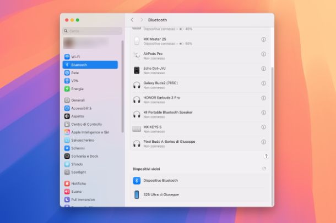Click the help question mark button
The width and height of the screenshot is (336, 223).
pyautogui.click(x=266, y=157)
